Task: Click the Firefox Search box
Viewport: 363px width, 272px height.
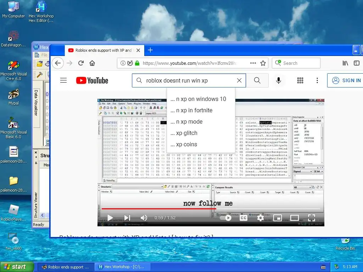Action: 296,63
